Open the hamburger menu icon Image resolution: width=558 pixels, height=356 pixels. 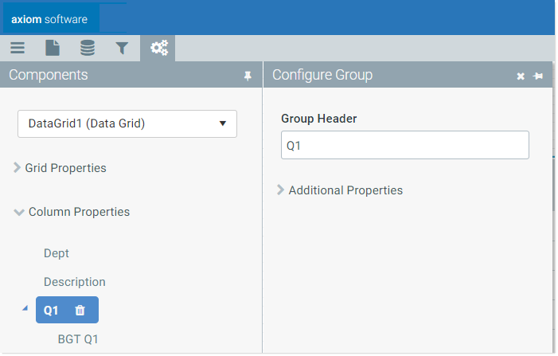click(x=18, y=48)
